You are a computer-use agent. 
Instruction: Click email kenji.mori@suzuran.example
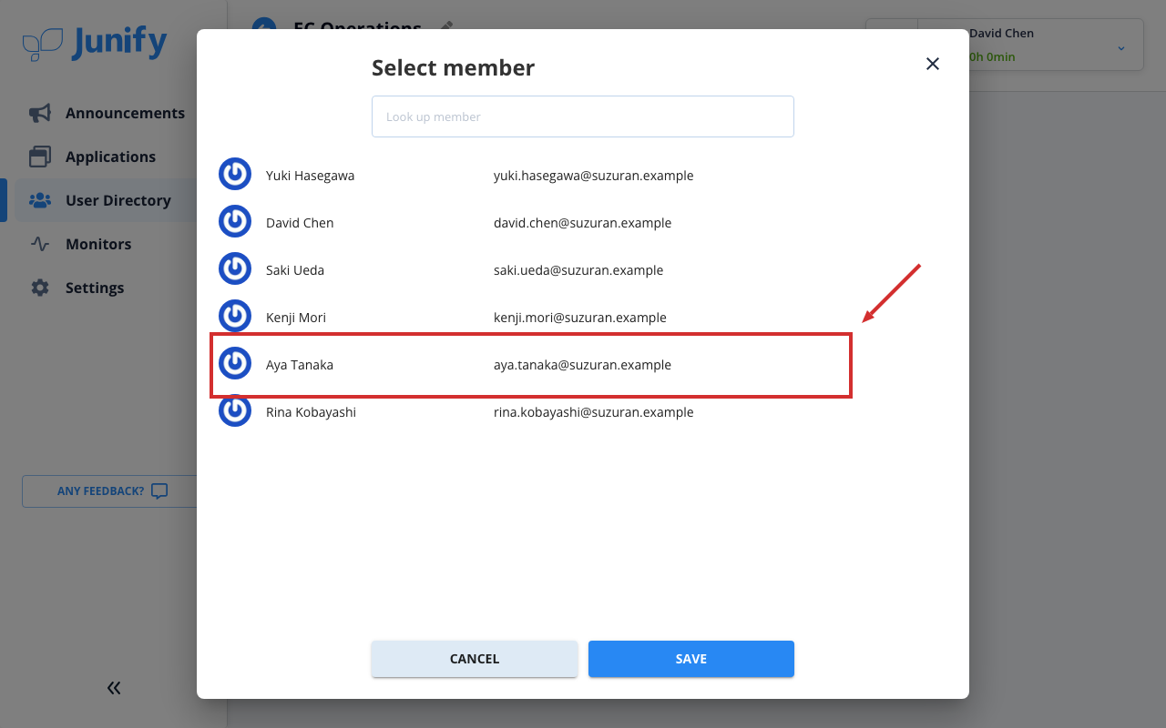tap(580, 318)
